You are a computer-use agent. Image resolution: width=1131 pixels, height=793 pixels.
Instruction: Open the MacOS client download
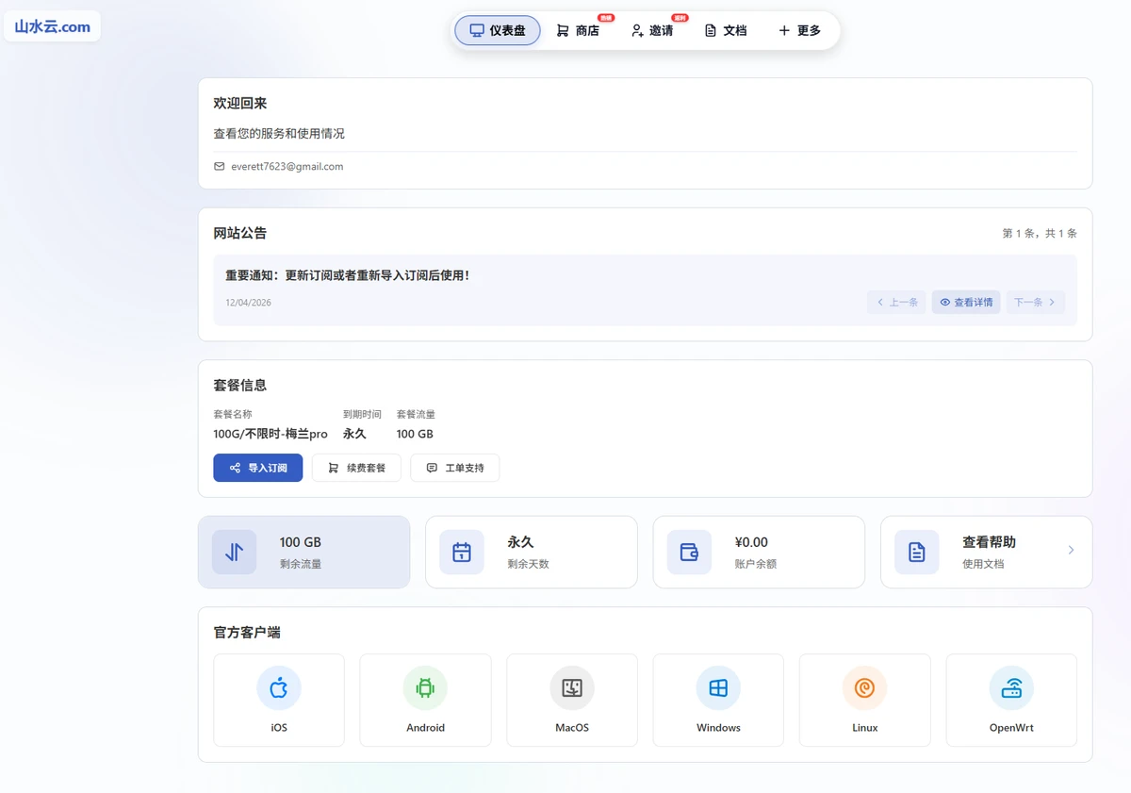(572, 700)
